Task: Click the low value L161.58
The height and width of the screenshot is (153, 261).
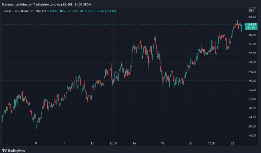Action: 78,11
